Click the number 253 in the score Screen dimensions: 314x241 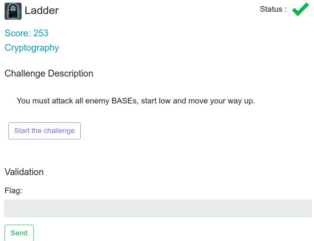pos(41,33)
